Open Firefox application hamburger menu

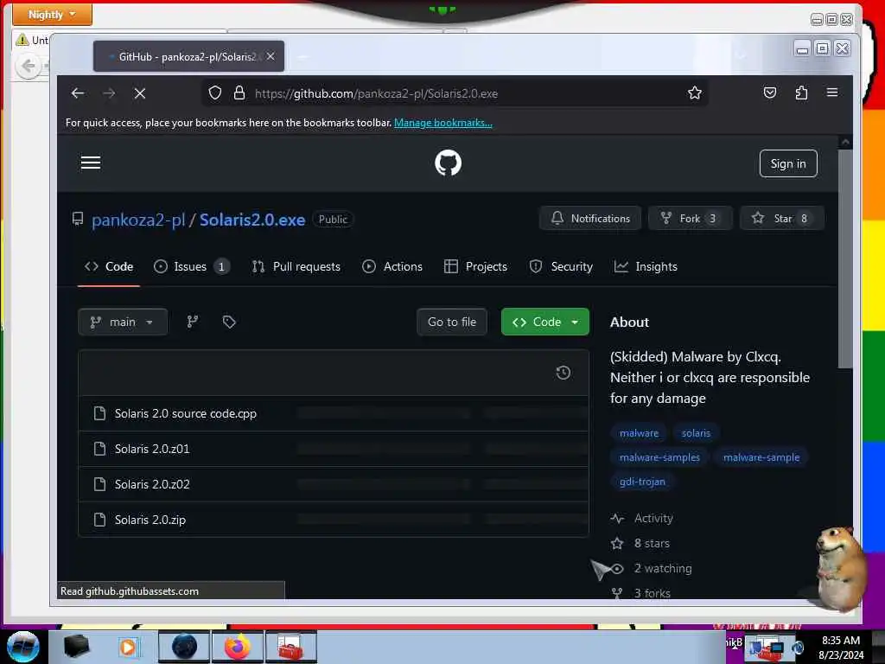tap(832, 93)
